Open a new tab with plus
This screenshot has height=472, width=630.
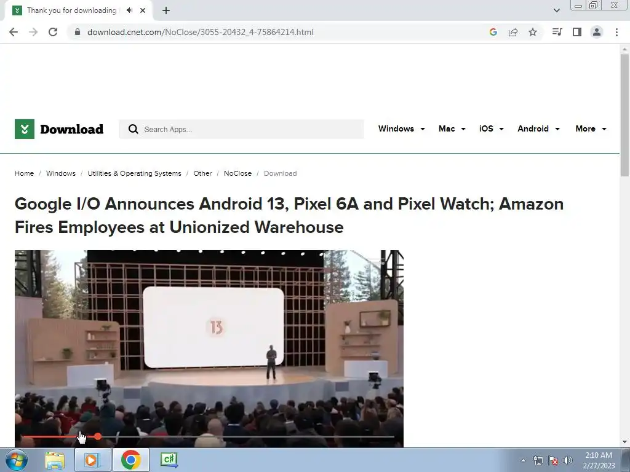click(166, 10)
